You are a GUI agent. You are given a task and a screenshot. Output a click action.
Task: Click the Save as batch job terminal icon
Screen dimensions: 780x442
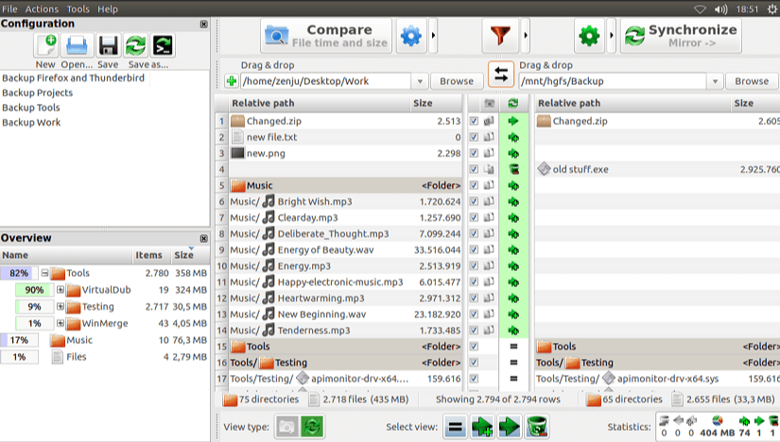click(x=163, y=45)
